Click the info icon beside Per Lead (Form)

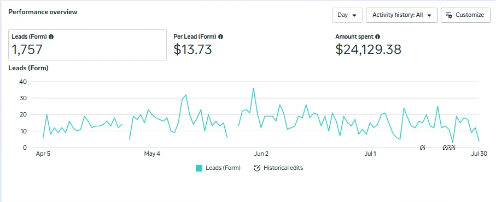220,36
